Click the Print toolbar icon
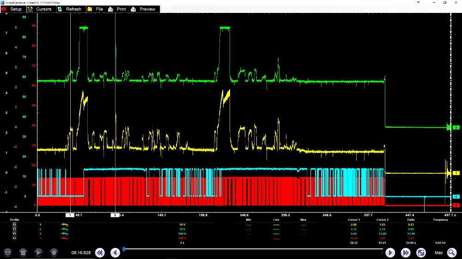462x259 pixels. click(x=117, y=9)
